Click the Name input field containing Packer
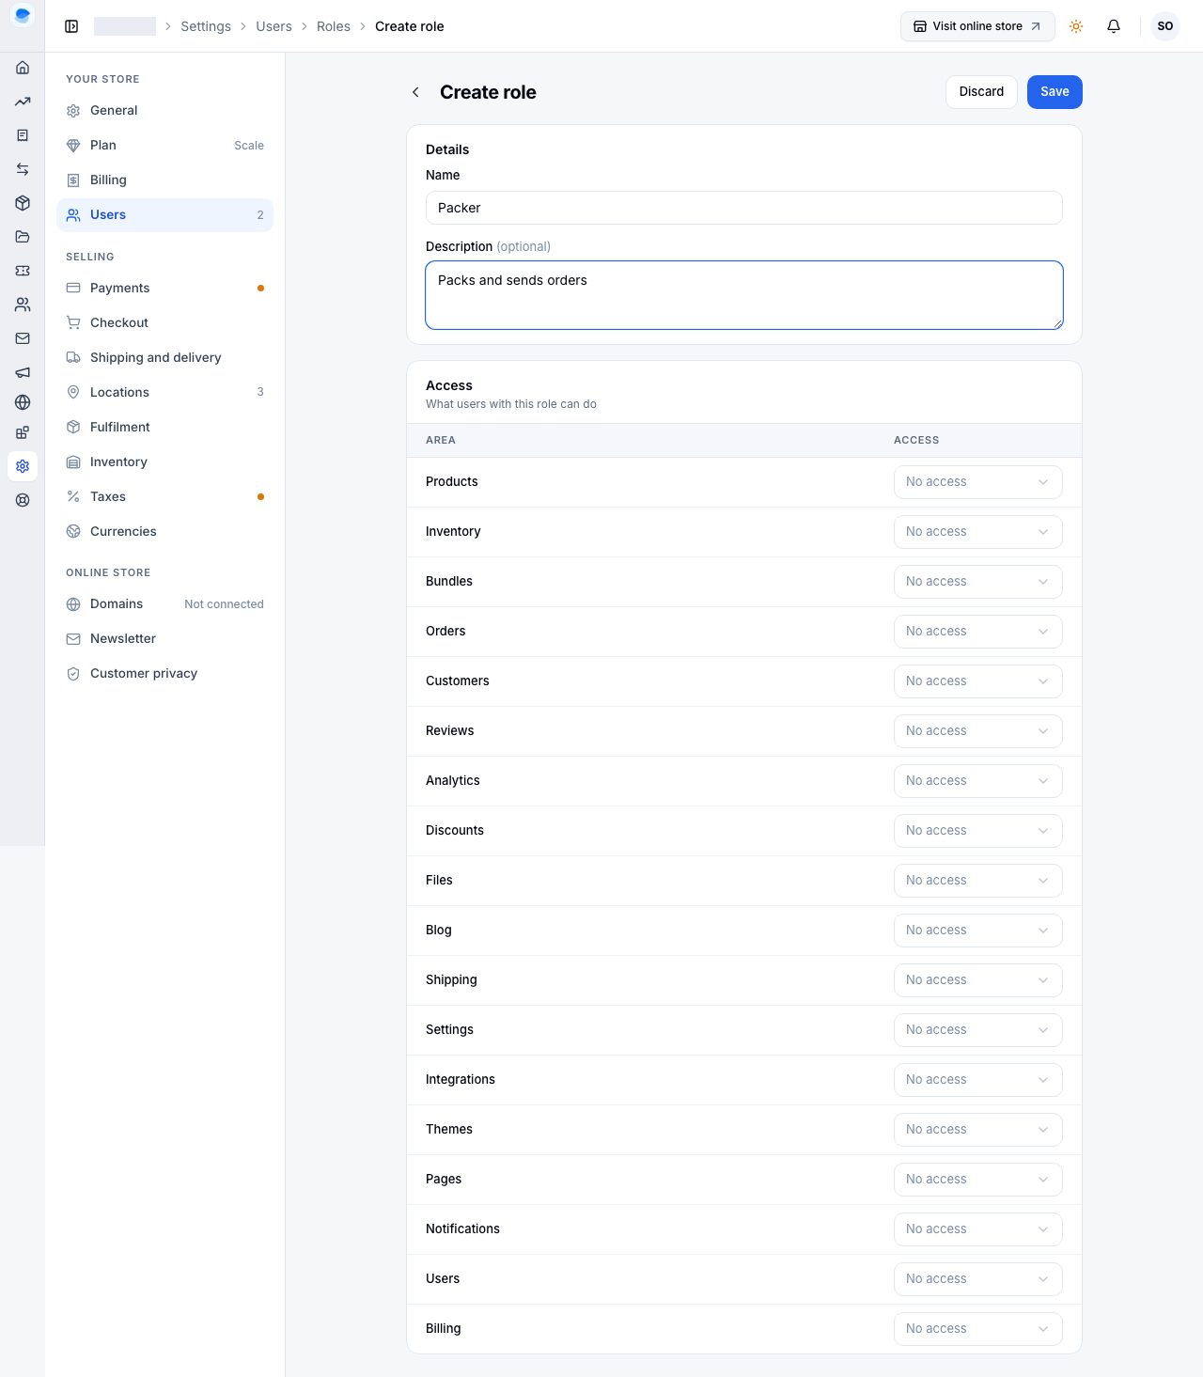Viewport: 1203px width, 1377px height. [x=744, y=208]
